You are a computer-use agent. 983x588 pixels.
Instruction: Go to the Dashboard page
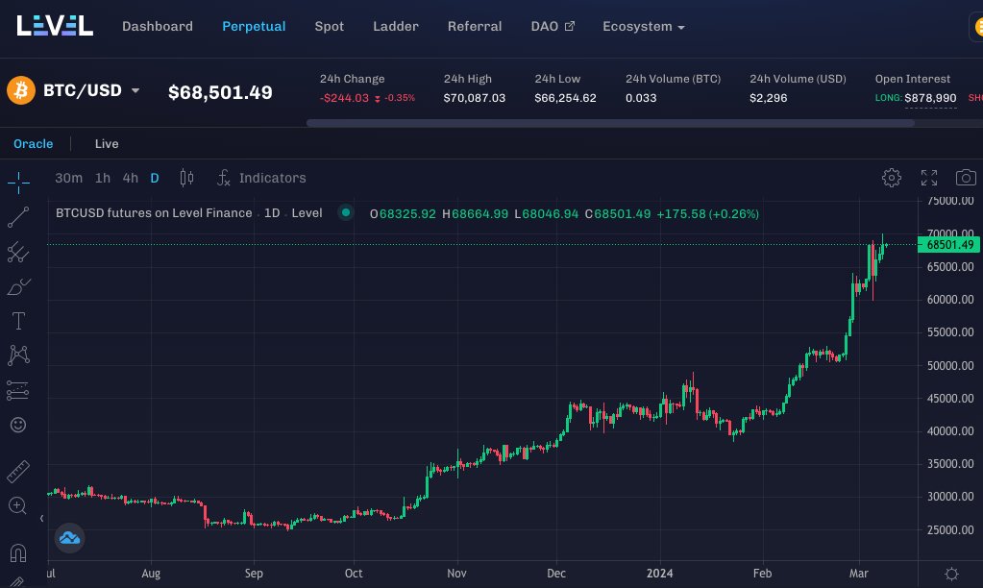click(x=158, y=26)
